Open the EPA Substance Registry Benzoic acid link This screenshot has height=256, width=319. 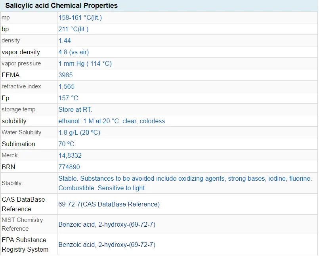pyautogui.click(x=107, y=245)
